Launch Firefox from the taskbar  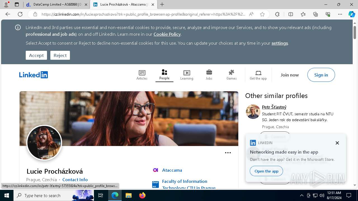pyautogui.click(x=142, y=195)
